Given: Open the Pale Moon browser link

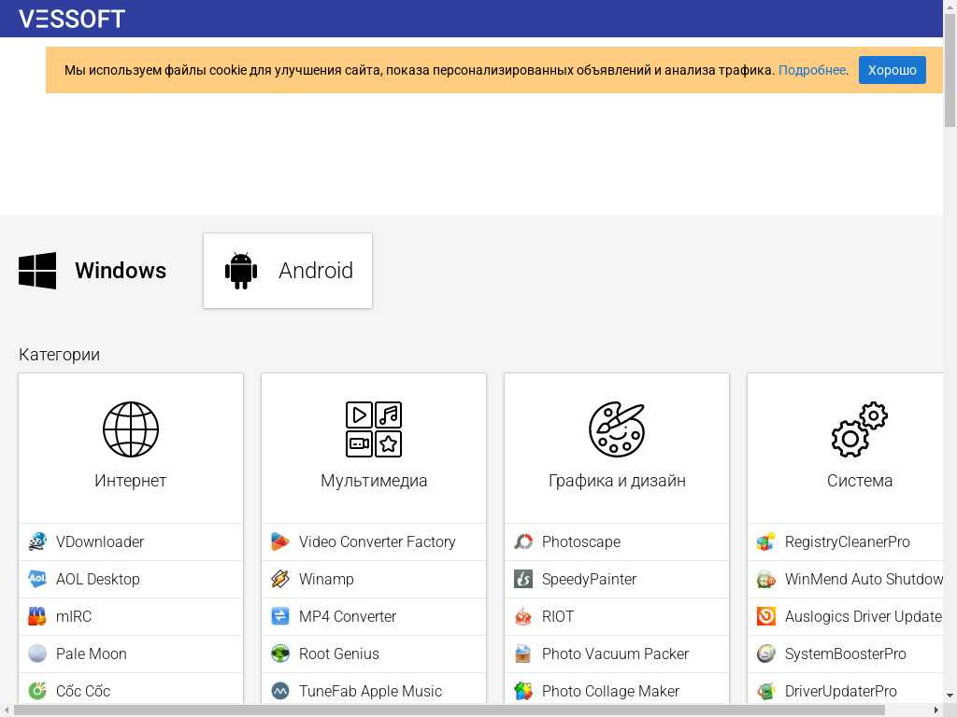Looking at the screenshot, I should 92,654.
